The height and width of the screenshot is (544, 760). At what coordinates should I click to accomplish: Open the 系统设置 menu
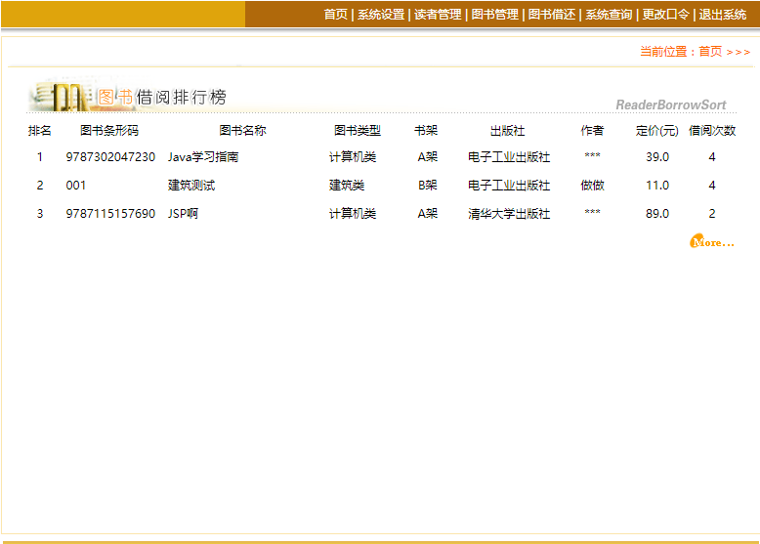381,15
